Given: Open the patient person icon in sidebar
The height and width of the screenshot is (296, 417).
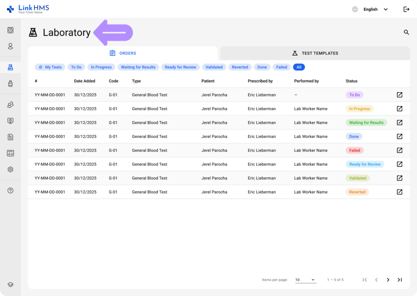Looking at the screenshot, I should click(11, 46).
